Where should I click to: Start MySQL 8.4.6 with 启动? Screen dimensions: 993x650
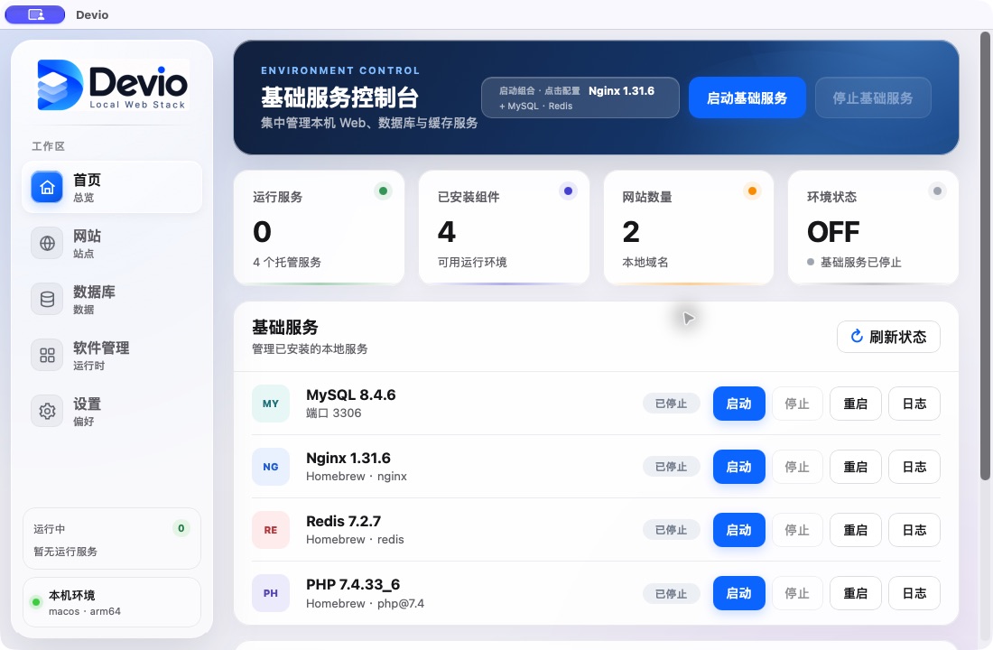pos(739,404)
